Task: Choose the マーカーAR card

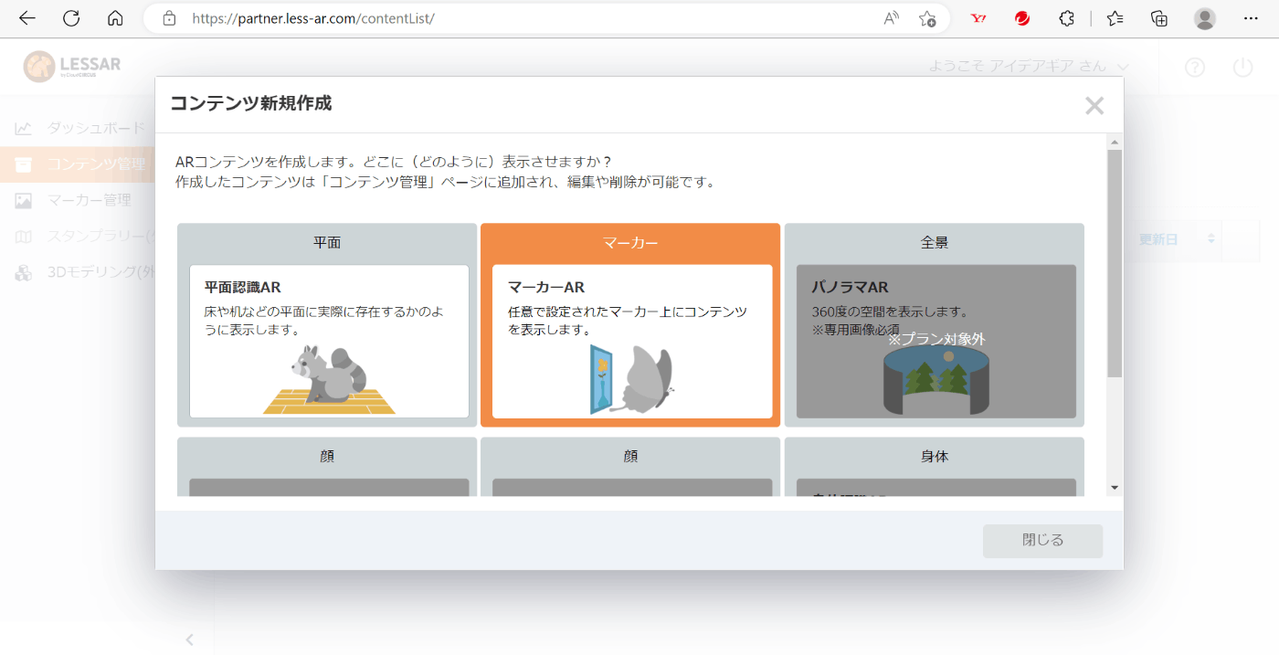Action: click(632, 342)
